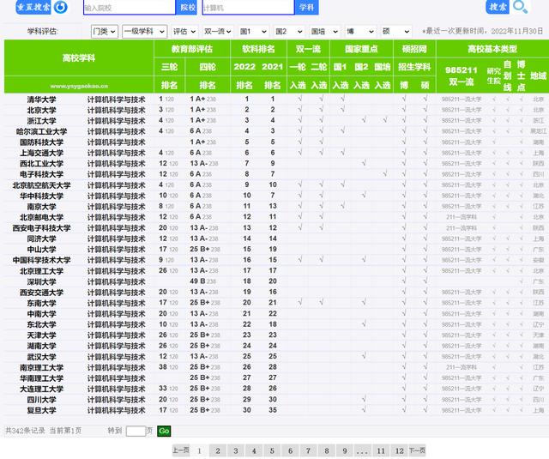
Task: Focus the 输入院校 input field
Action: pyautogui.click(x=130, y=8)
